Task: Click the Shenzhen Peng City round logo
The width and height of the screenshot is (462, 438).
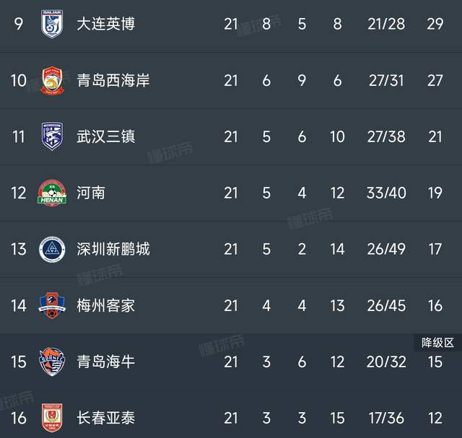Action: click(52, 249)
